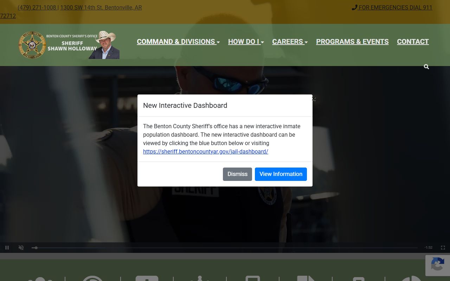
Task: Dismiss the New Interactive Dashboard dialog
Action: point(237,174)
